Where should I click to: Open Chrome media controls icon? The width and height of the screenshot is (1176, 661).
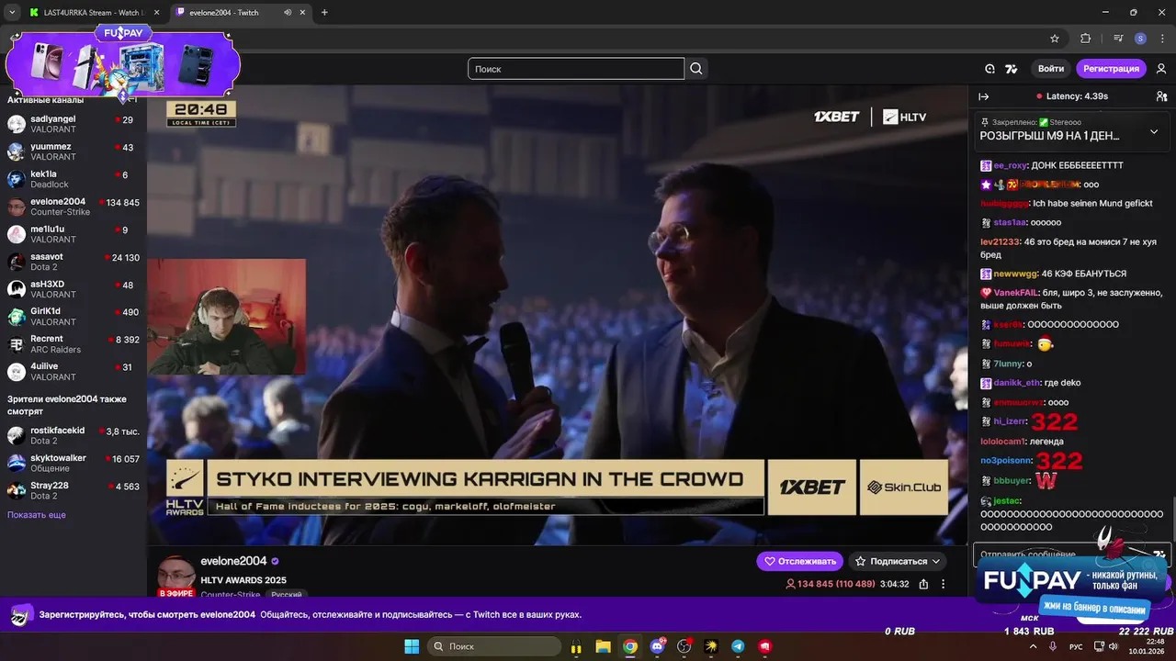[x=1118, y=39]
